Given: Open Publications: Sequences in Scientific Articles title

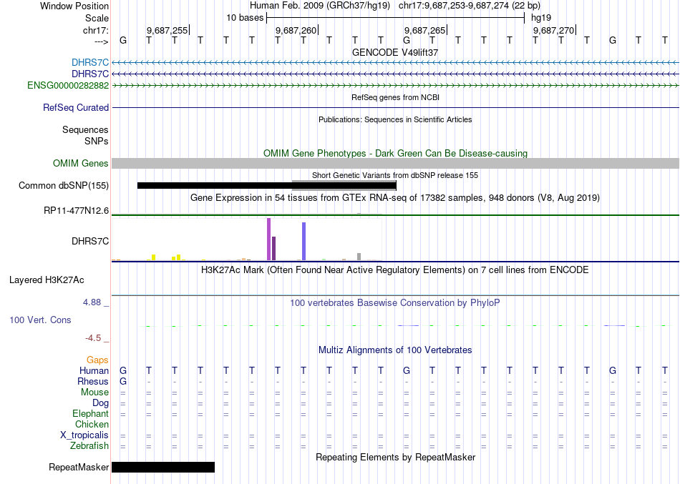Looking at the screenshot, I should (395, 119).
